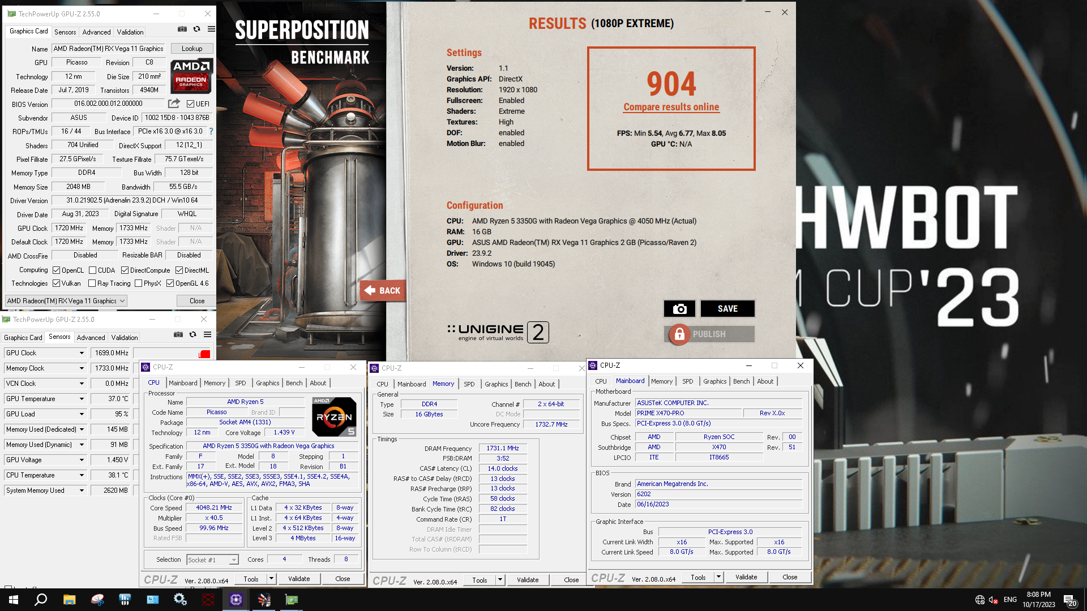Click the SAVE button in Superposition results
Image resolution: width=1087 pixels, height=611 pixels.
(727, 309)
